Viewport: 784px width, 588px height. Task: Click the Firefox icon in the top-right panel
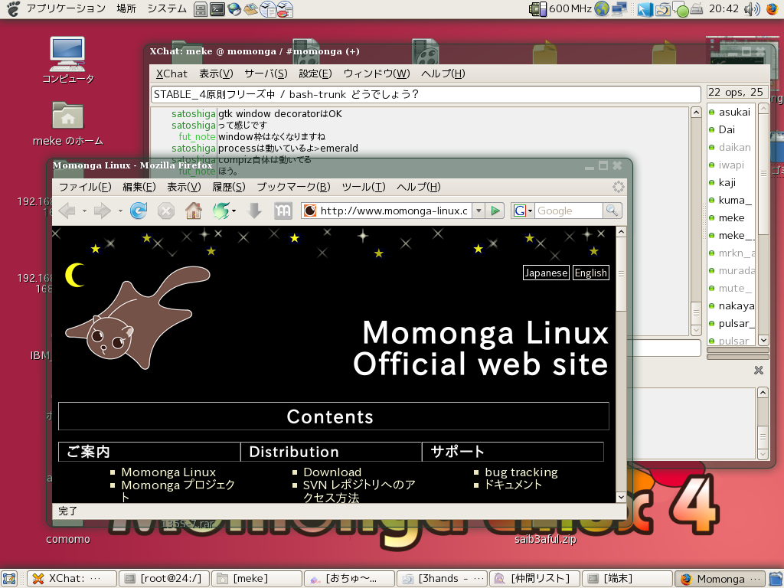(773, 9)
